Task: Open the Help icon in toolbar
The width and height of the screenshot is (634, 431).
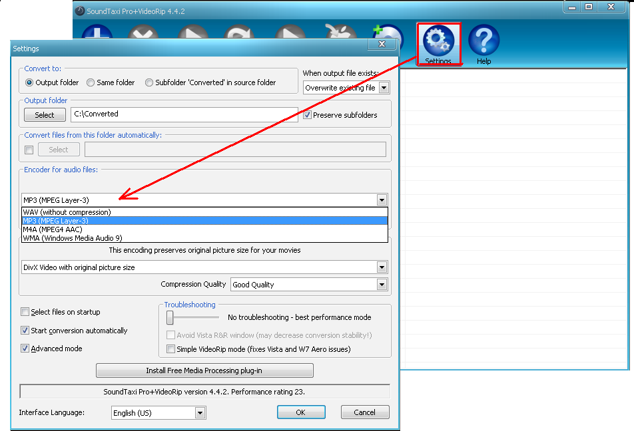Action: (x=483, y=44)
